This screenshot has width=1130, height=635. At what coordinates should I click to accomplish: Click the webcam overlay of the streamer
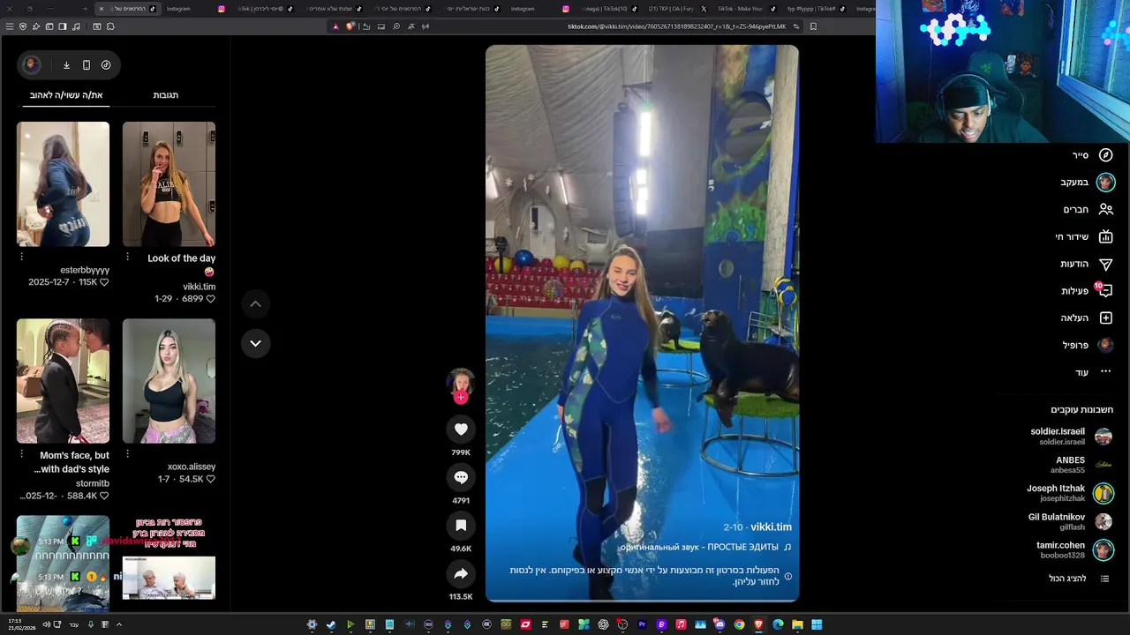pyautogui.click(x=1003, y=71)
